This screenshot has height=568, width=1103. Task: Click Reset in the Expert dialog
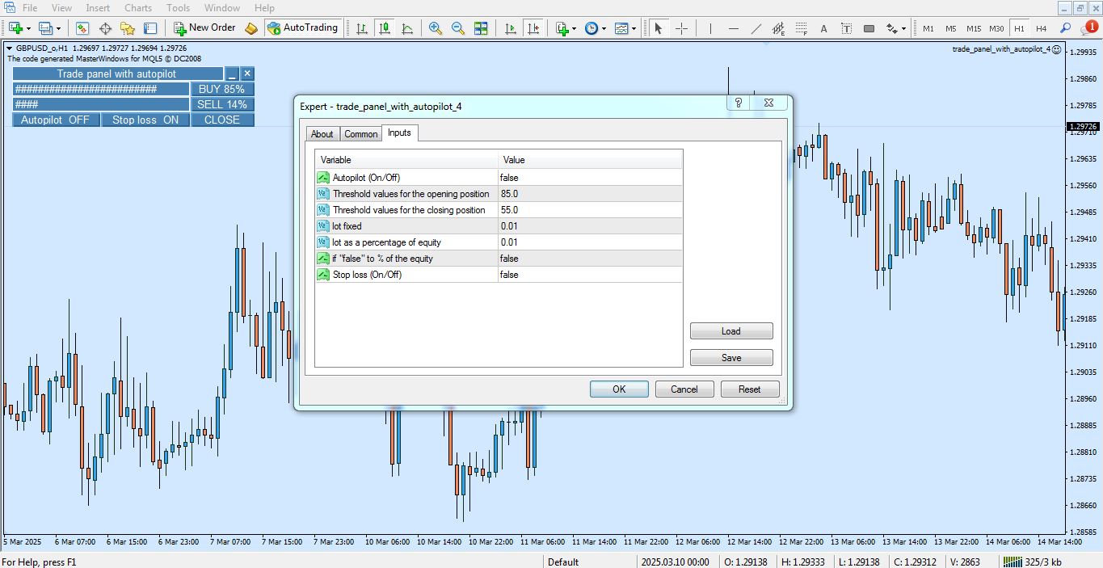tap(749, 389)
